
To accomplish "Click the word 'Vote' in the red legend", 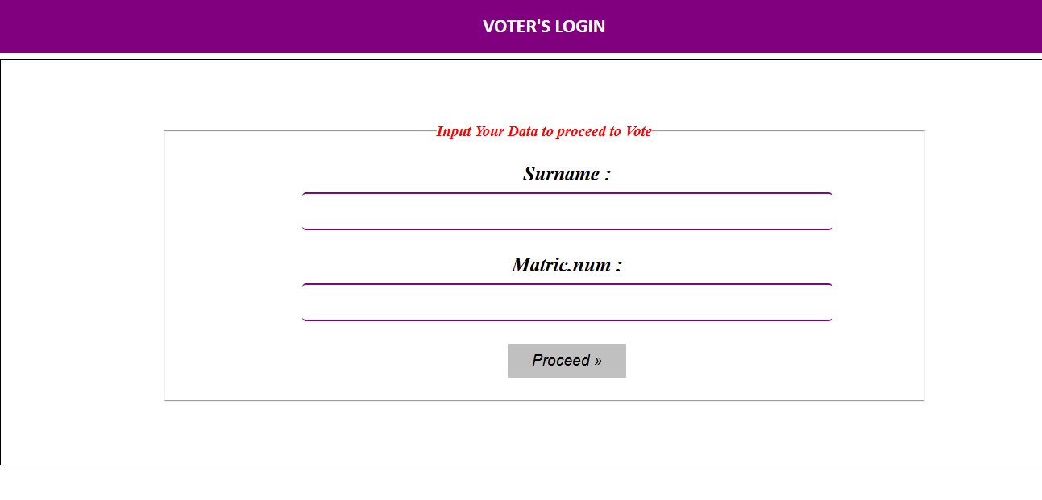I will coord(638,131).
